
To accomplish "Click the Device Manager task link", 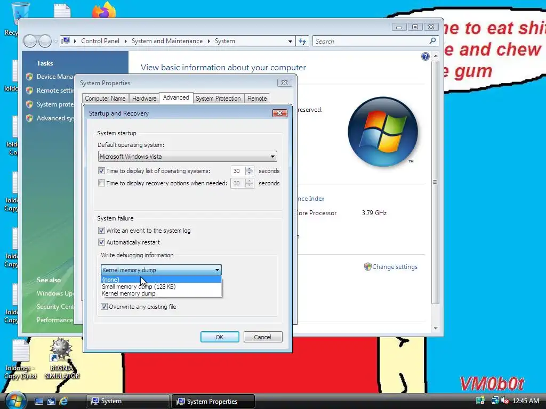I will point(55,77).
